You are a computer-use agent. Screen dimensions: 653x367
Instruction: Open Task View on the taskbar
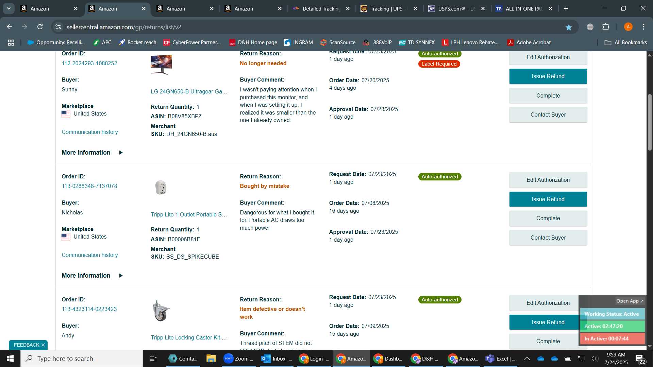tap(153, 359)
